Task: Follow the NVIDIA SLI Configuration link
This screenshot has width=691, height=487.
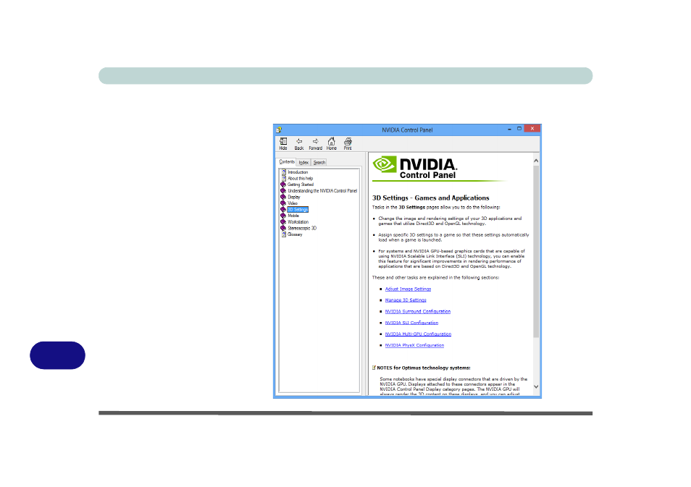Action: pos(411,323)
